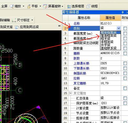This screenshot has height=123, width=128.
Task: Click the screen rotation (屏幕旋转) icon
Action: coord(45,6)
